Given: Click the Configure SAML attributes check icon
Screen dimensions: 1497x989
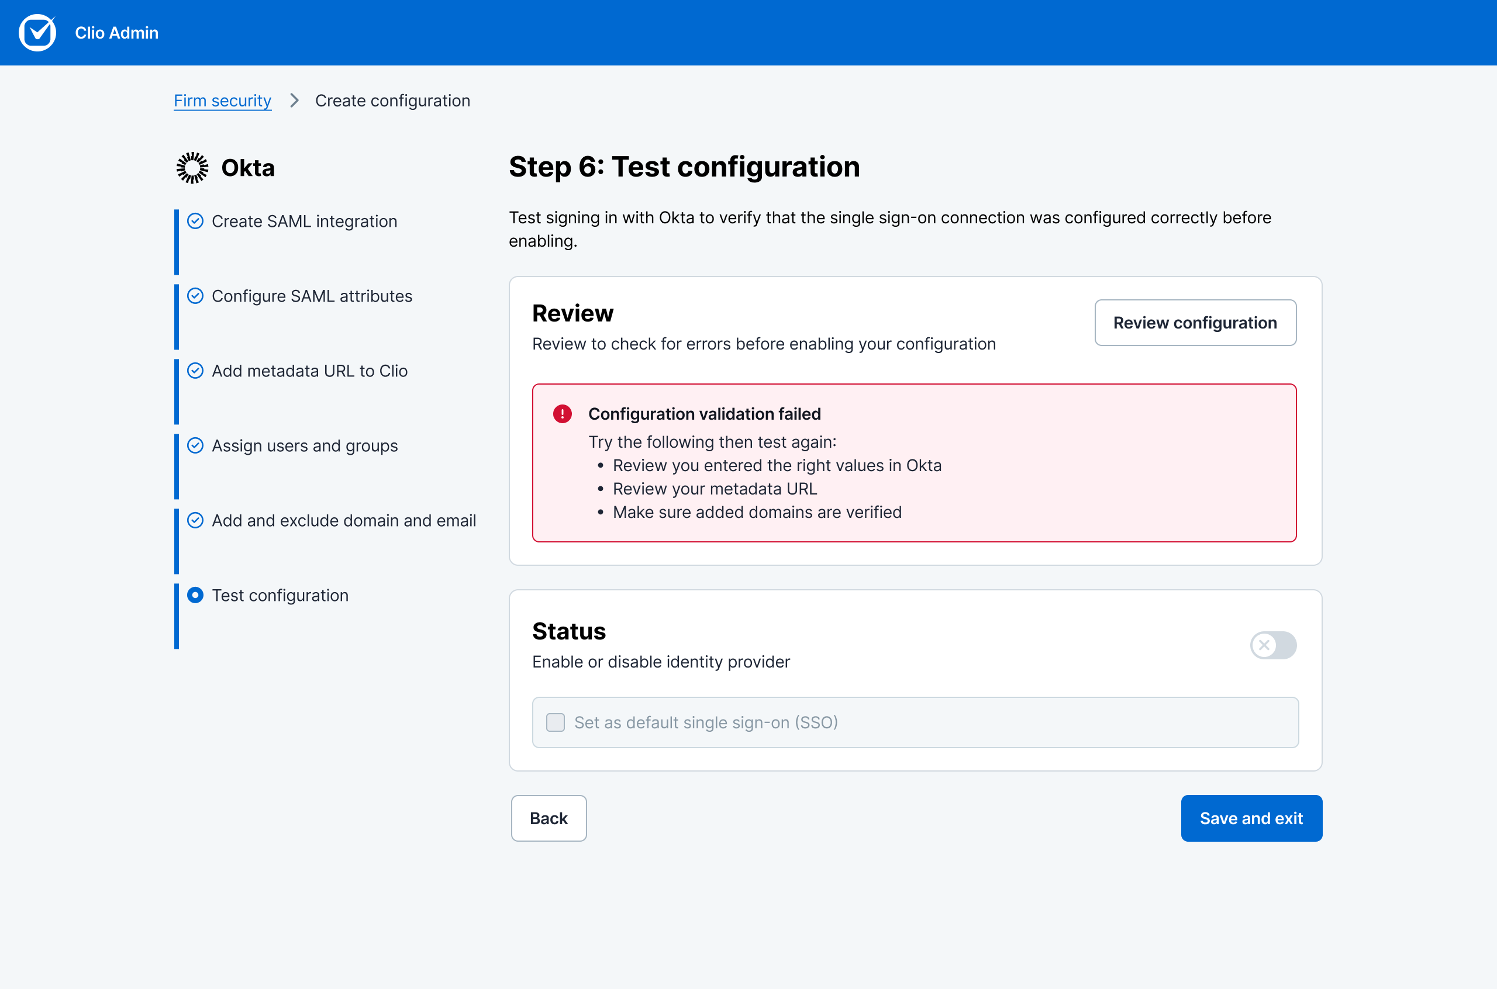Looking at the screenshot, I should click(195, 296).
